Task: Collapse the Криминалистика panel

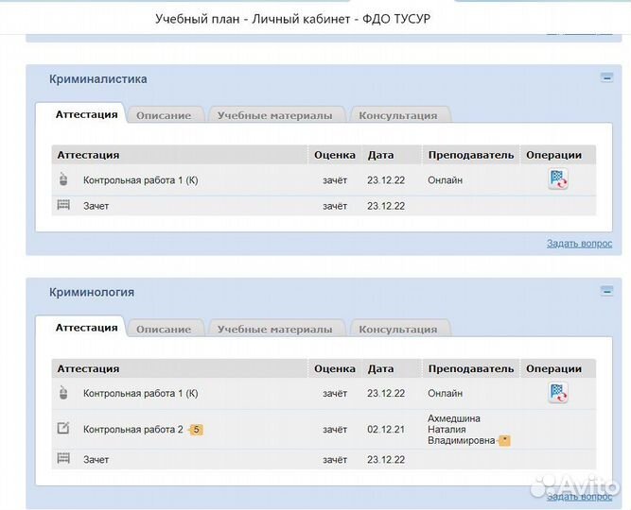Action: [606, 78]
